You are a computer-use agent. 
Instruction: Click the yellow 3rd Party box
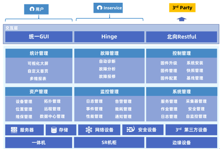182,7
